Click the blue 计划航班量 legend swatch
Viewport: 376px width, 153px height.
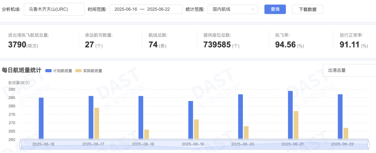[x=49, y=71]
